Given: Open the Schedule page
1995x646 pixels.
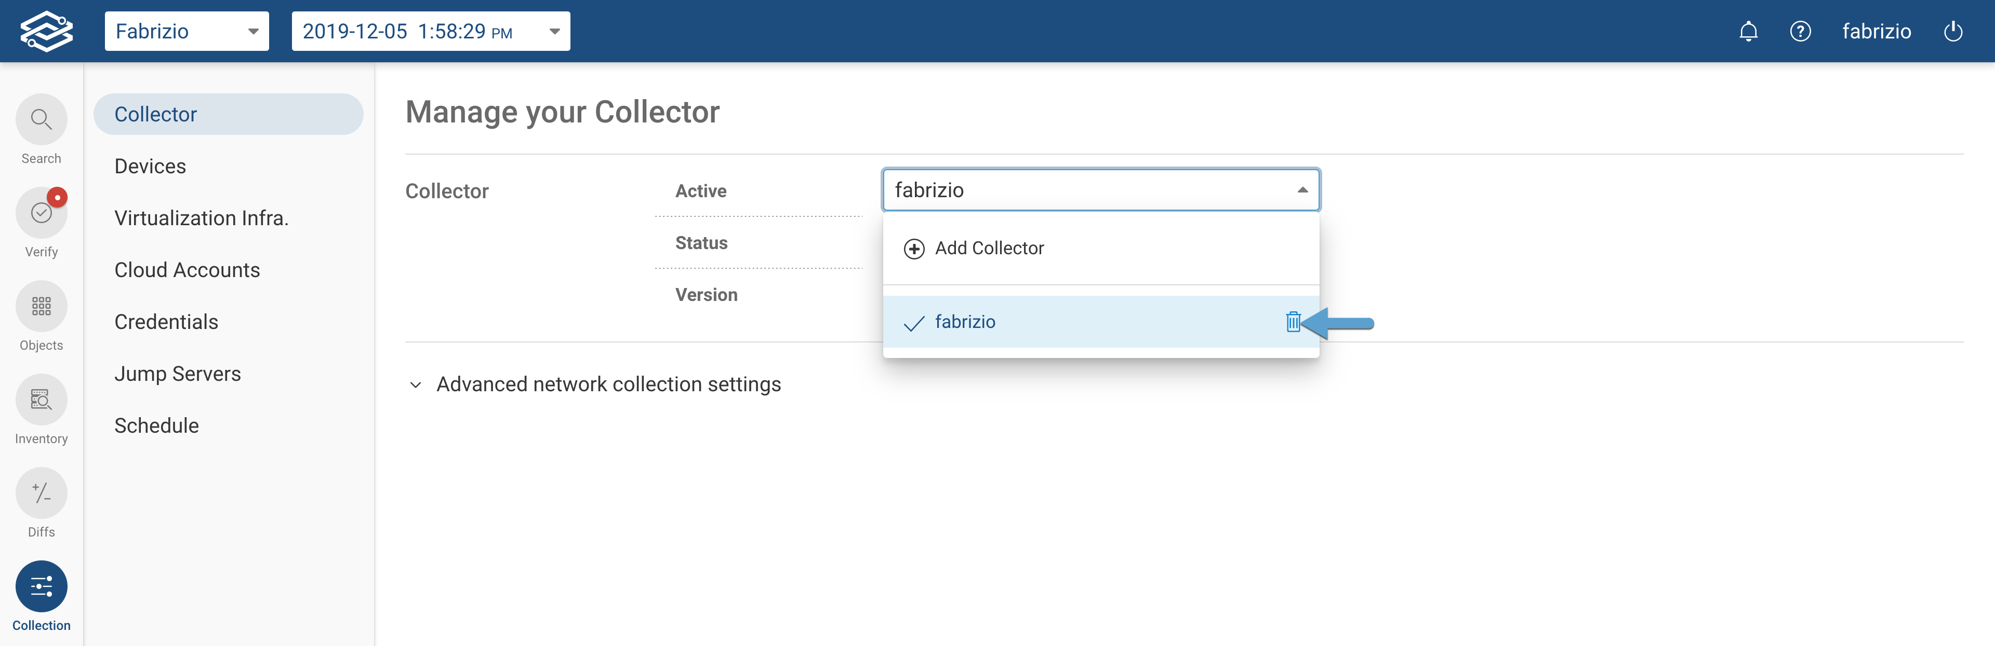Looking at the screenshot, I should (x=156, y=425).
